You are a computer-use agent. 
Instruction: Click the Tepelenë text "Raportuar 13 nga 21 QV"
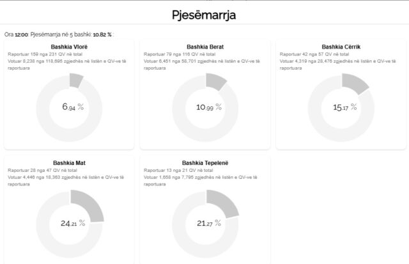tap(171, 171)
